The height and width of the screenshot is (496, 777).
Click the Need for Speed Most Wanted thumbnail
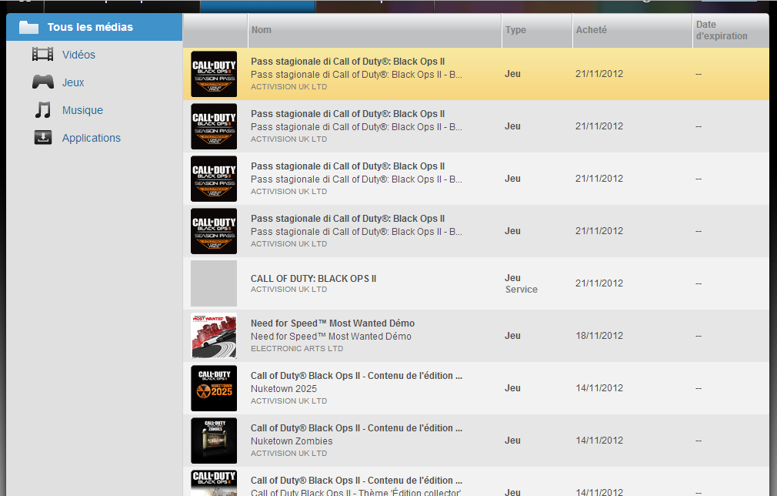tap(214, 336)
